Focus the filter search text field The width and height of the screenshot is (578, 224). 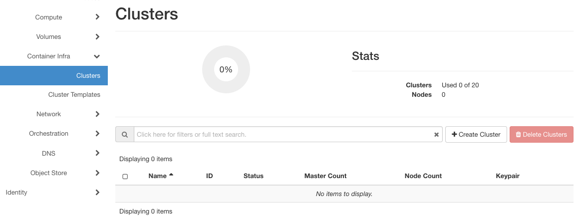pyautogui.click(x=282, y=135)
